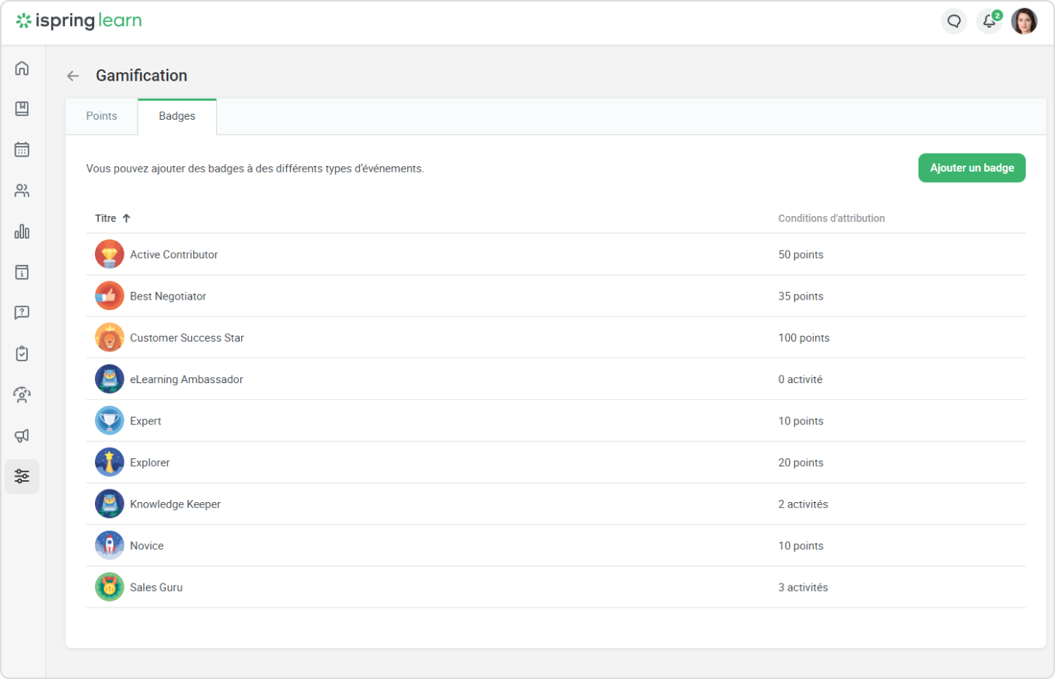Open the Novice badge title
Viewport: 1055px width, 679px height.
coord(146,546)
